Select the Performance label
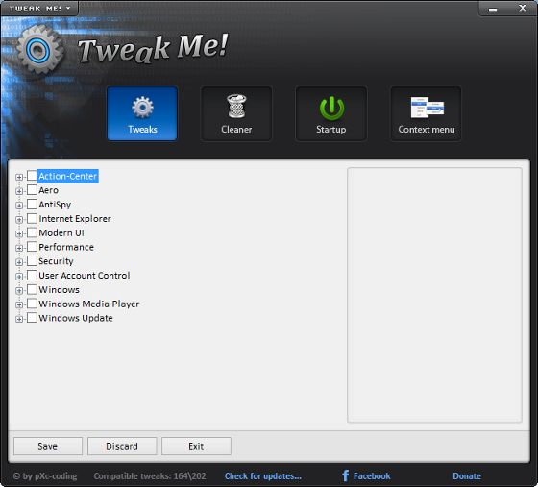Viewport: 538px width, 487px height. pyautogui.click(x=66, y=247)
